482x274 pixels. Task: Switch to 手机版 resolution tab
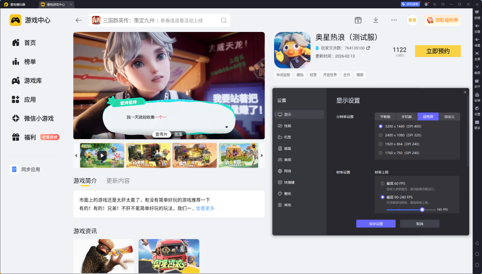407,117
